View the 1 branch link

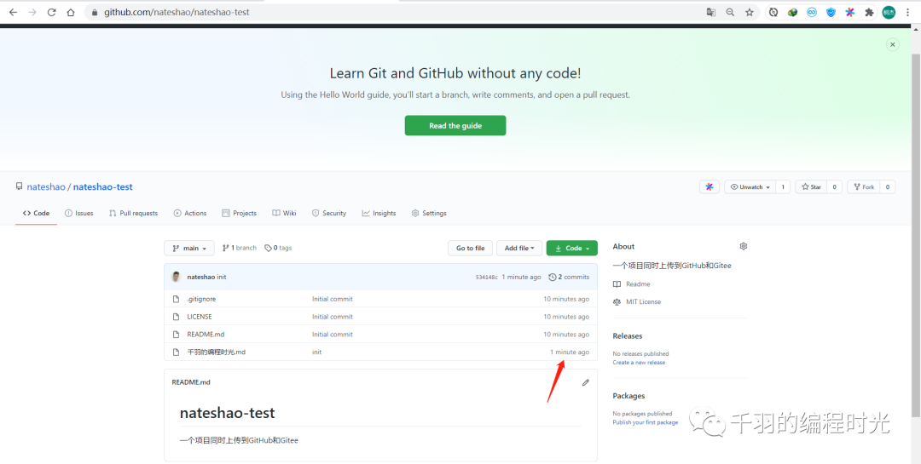[240, 248]
